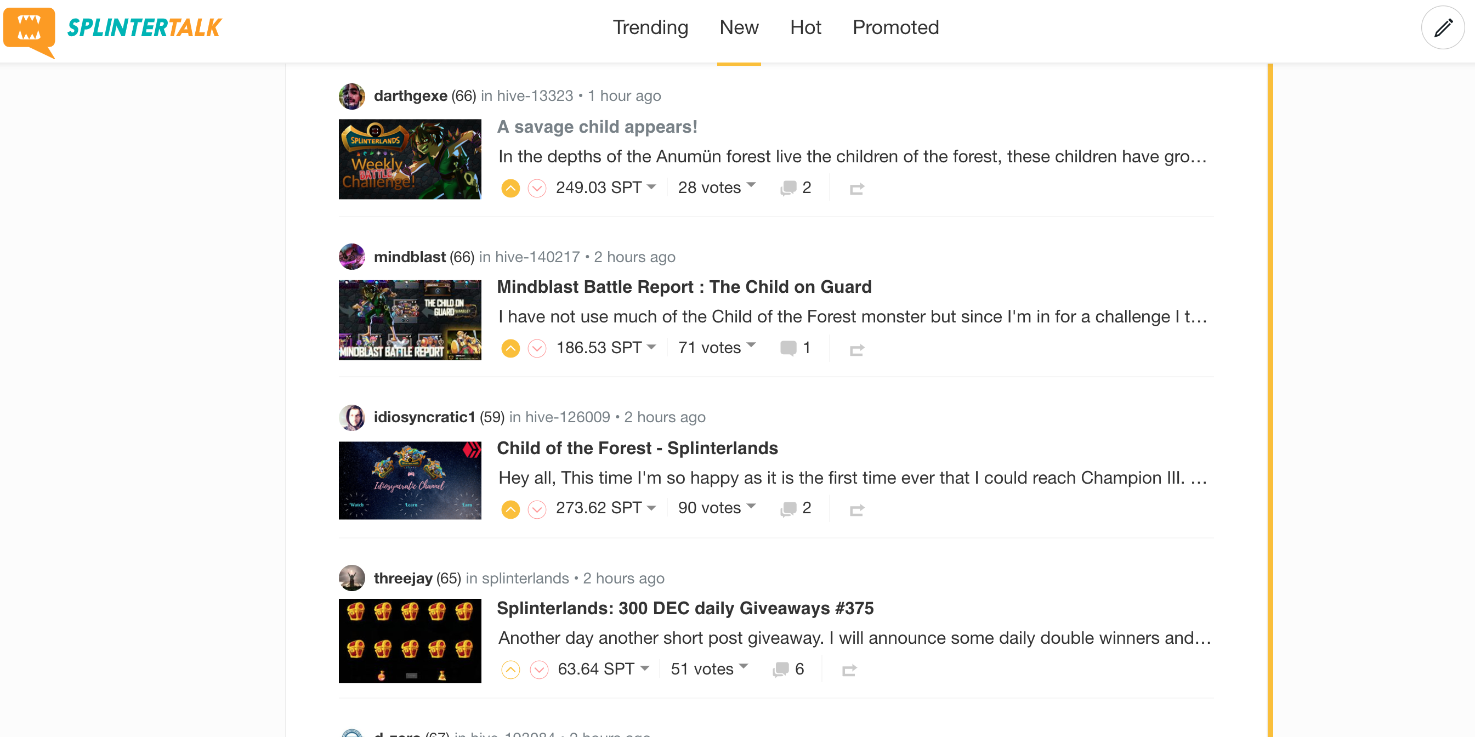Click 'Another day another short post giveaway' excerpt
Viewport: 1475px width, 737px height.
click(854, 638)
